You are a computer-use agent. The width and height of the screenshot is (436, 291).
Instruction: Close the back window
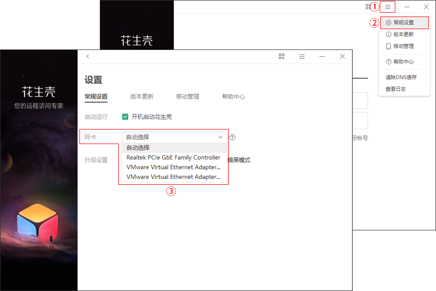coord(426,7)
